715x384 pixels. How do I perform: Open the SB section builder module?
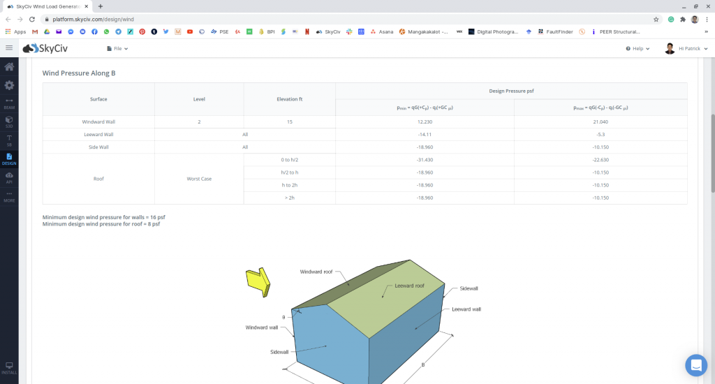coord(9,140)
